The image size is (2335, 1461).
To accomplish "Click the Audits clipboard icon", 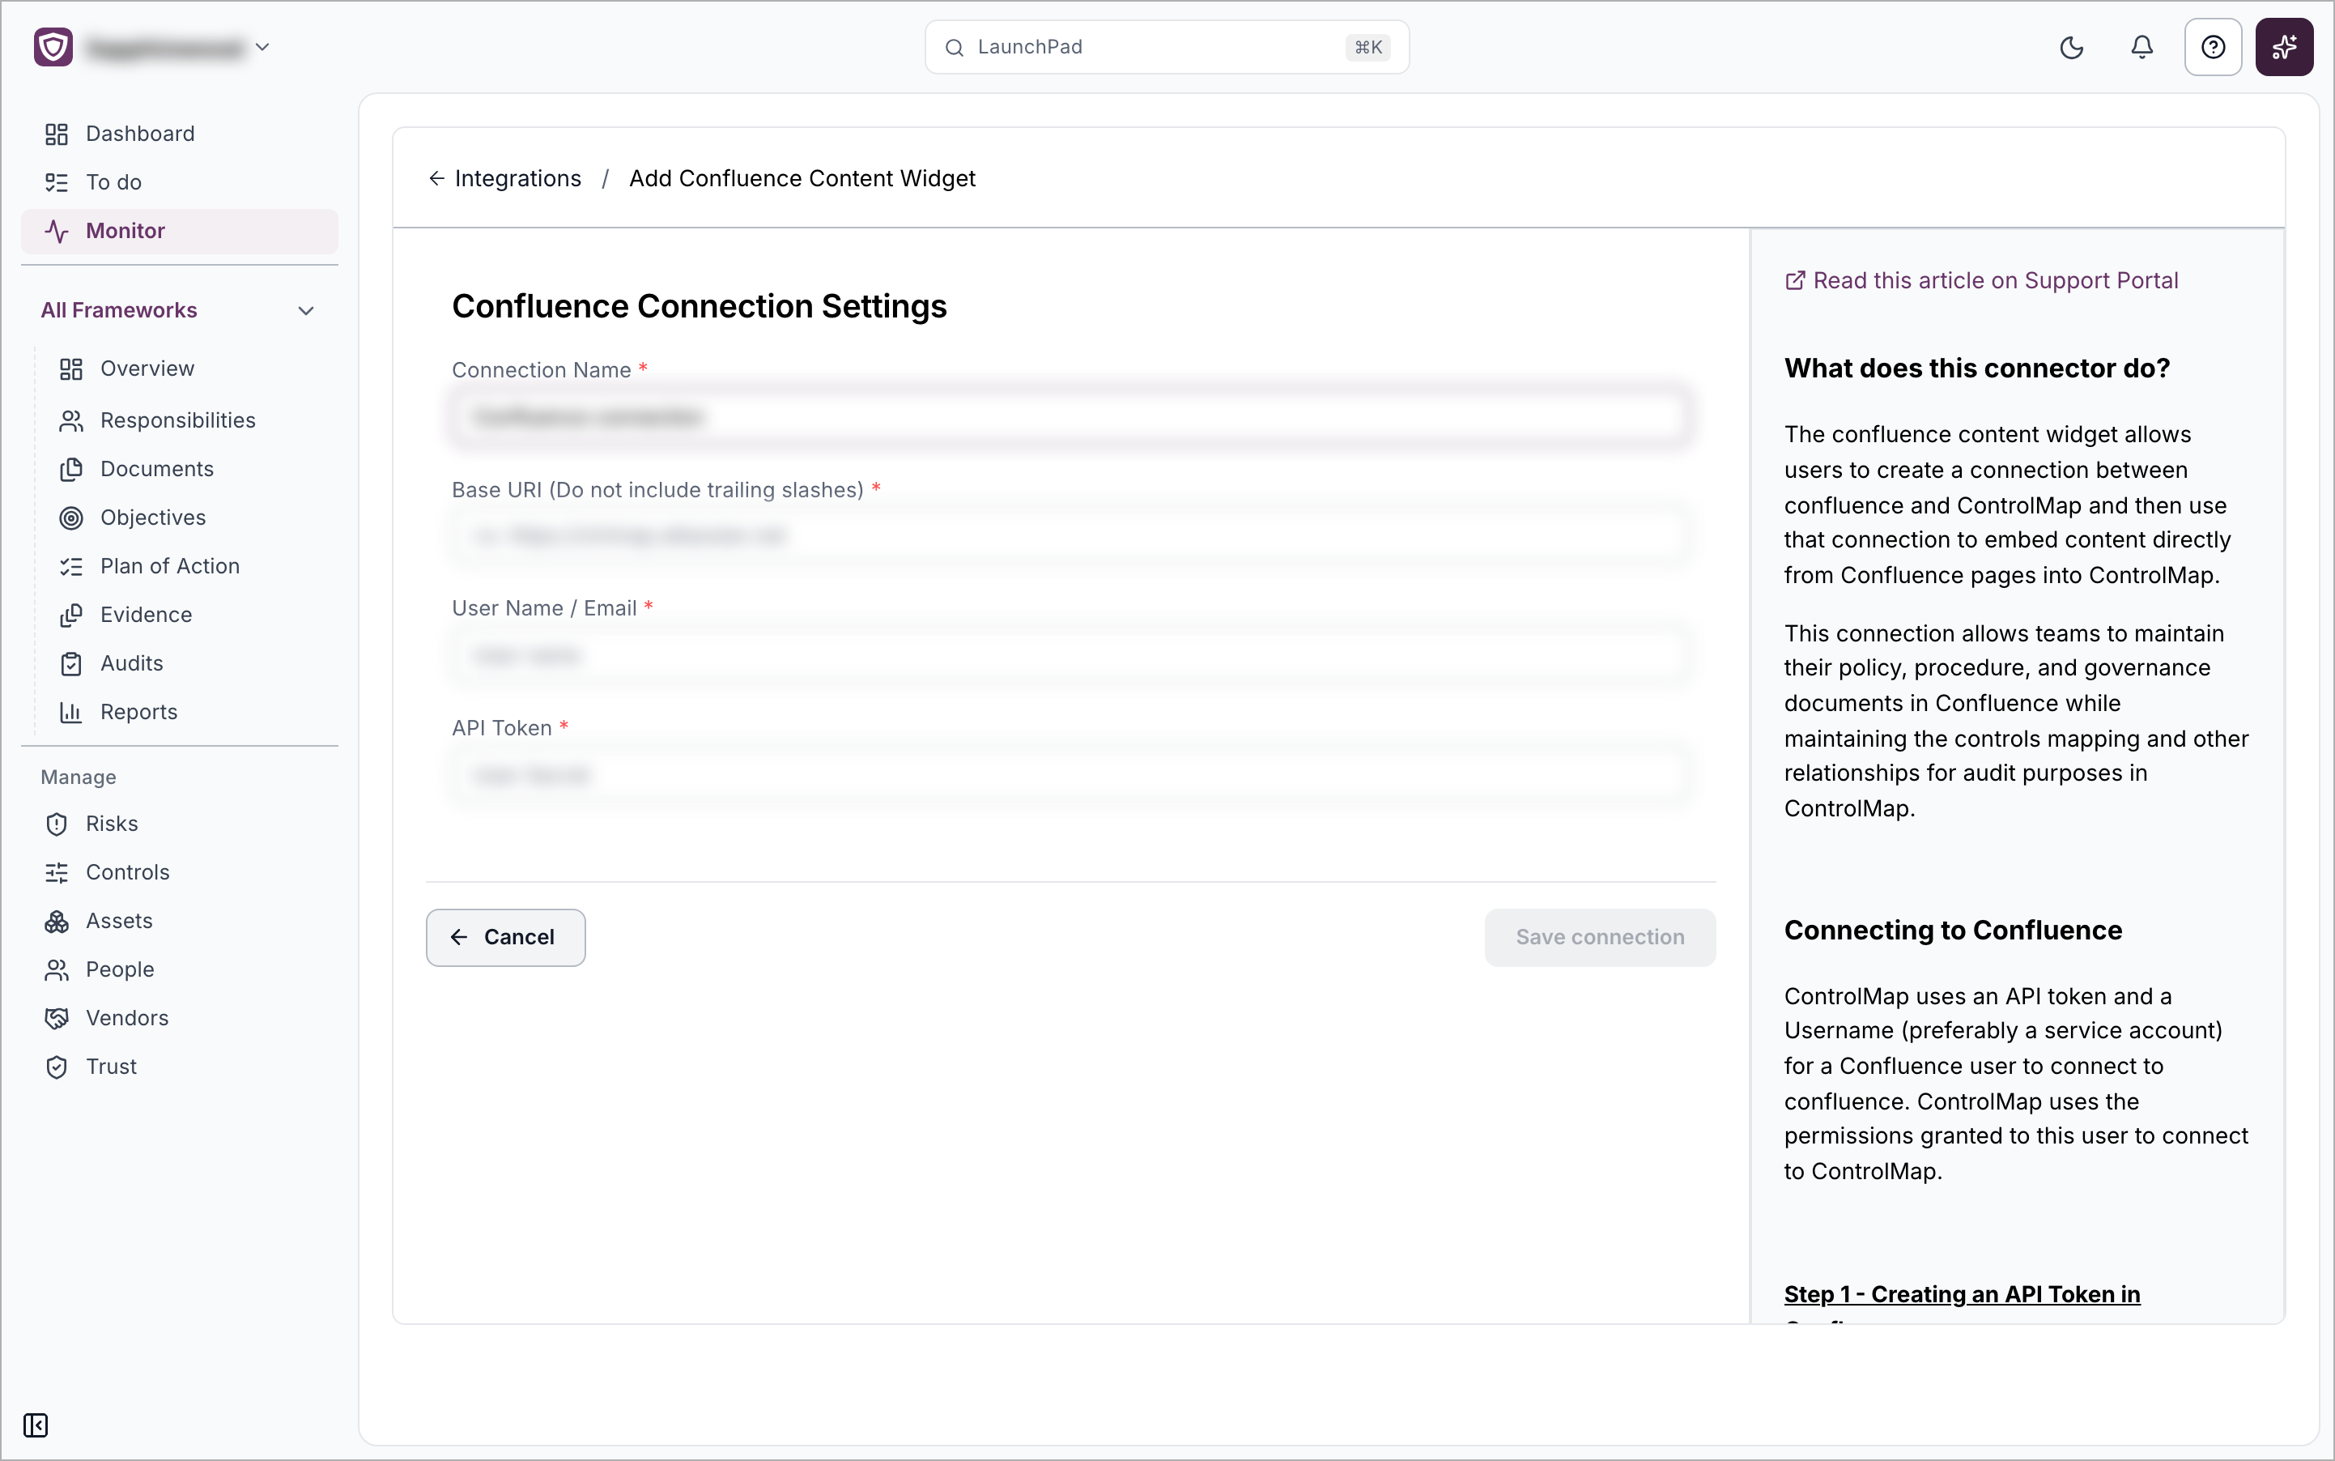I will 70,662.
